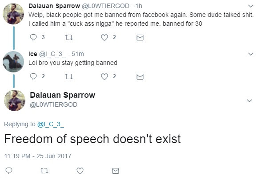
Task: Open the large Dalauan Sparrow profile name
Action: tap(63, 95)
